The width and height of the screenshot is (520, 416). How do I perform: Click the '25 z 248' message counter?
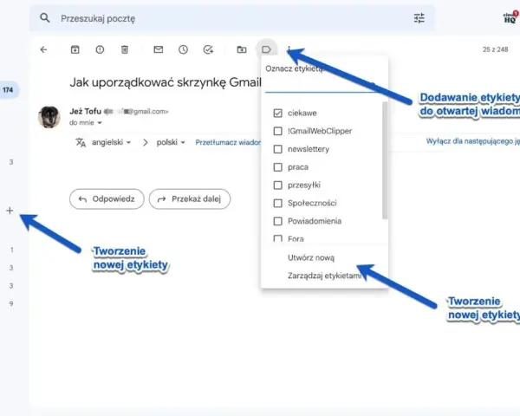point(496,49)
